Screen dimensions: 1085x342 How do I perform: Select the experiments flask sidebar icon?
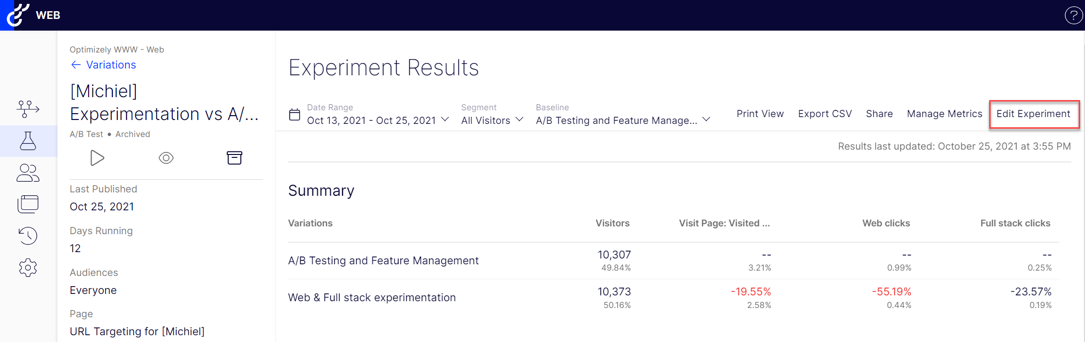(28, 141)
